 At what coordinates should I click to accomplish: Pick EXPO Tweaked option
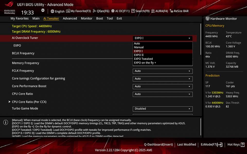tap(163, 59)
